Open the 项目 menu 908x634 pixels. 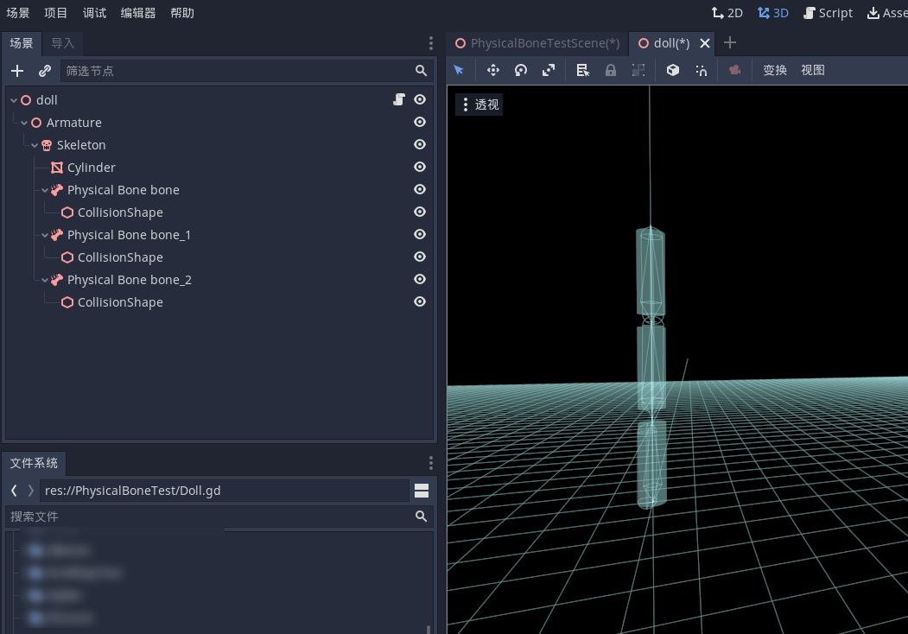click(x=55, y=13)
